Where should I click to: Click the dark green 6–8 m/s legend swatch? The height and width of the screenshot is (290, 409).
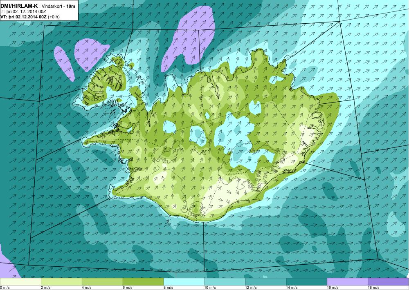143,282
